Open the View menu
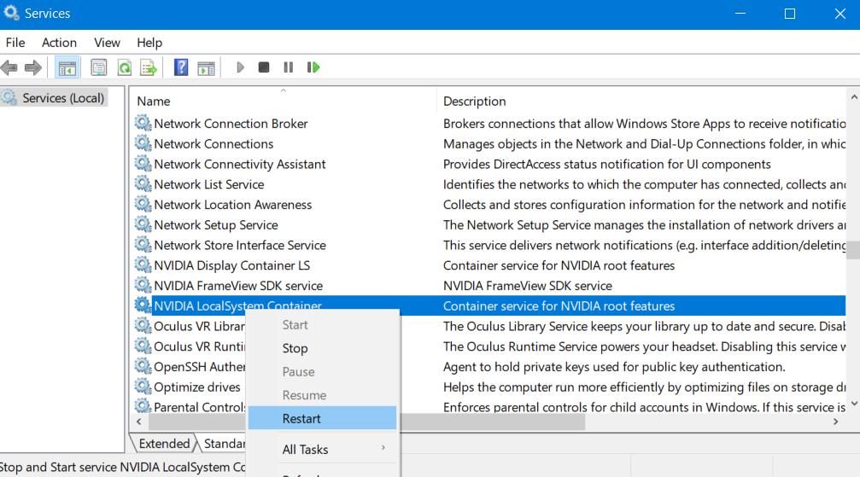 [x=107, y=43]
